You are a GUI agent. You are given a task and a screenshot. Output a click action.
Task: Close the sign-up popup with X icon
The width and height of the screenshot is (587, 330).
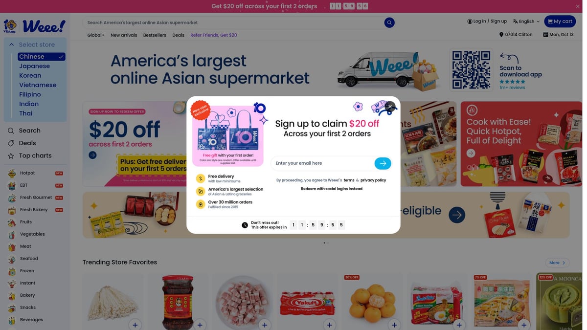point(390,107)
